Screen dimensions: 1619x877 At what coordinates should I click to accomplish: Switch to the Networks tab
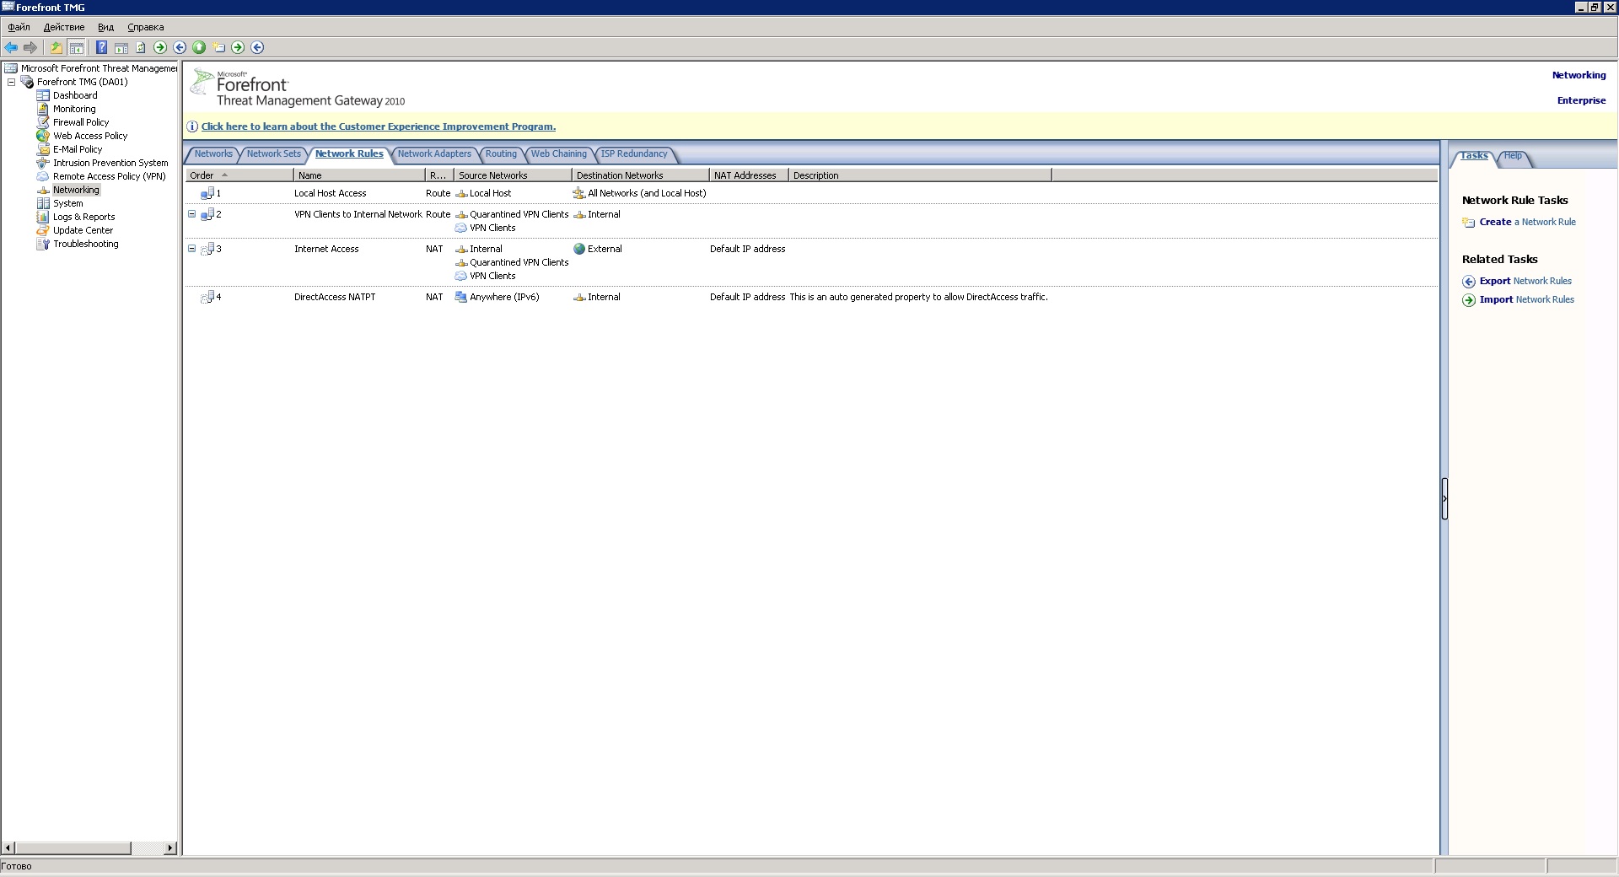pos(213,154)
